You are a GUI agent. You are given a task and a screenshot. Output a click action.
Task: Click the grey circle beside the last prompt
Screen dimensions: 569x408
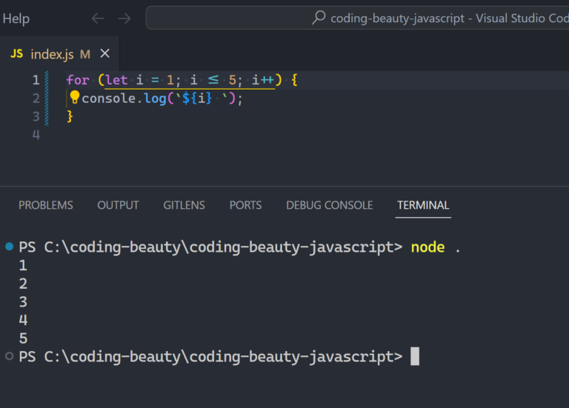[x=9, y=357]
